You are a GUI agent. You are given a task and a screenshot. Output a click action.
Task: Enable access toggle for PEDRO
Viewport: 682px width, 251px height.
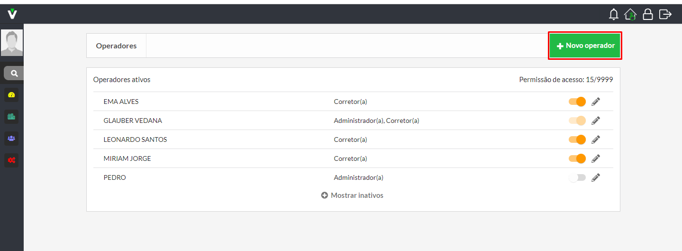pos(577,177)
